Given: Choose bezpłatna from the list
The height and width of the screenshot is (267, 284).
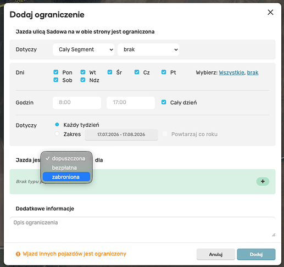Looking at the screenshot, I should pyautogui.click(x=66, y=168).
